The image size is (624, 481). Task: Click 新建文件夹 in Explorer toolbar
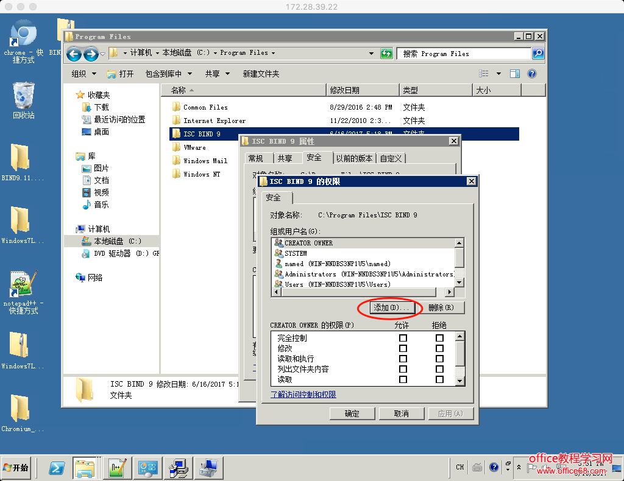(x=261, y=74)
